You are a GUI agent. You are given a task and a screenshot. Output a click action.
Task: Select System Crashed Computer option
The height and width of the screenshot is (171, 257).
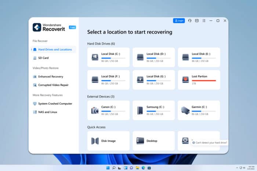pyautogui.click(x=55, y=104)
